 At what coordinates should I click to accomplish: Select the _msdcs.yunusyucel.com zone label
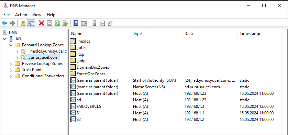[x=47, y=51]
